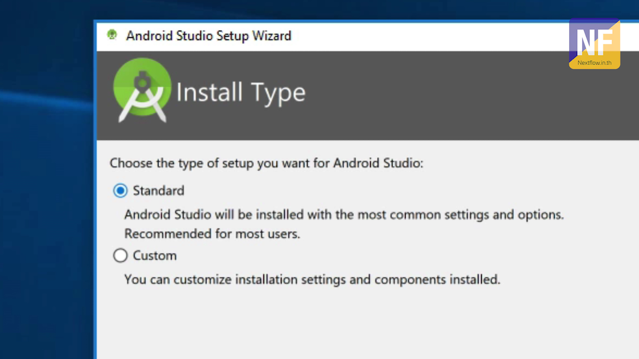639x359 pixels.
Task: Click the setup type instruction sentence
Action: click(266, 163)
